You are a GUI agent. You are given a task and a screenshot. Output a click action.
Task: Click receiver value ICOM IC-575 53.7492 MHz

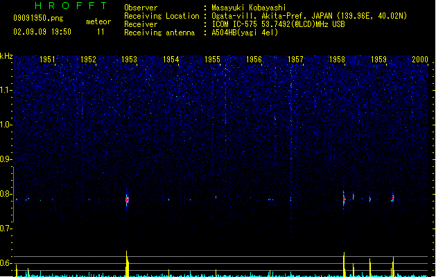tap(279, 24)
